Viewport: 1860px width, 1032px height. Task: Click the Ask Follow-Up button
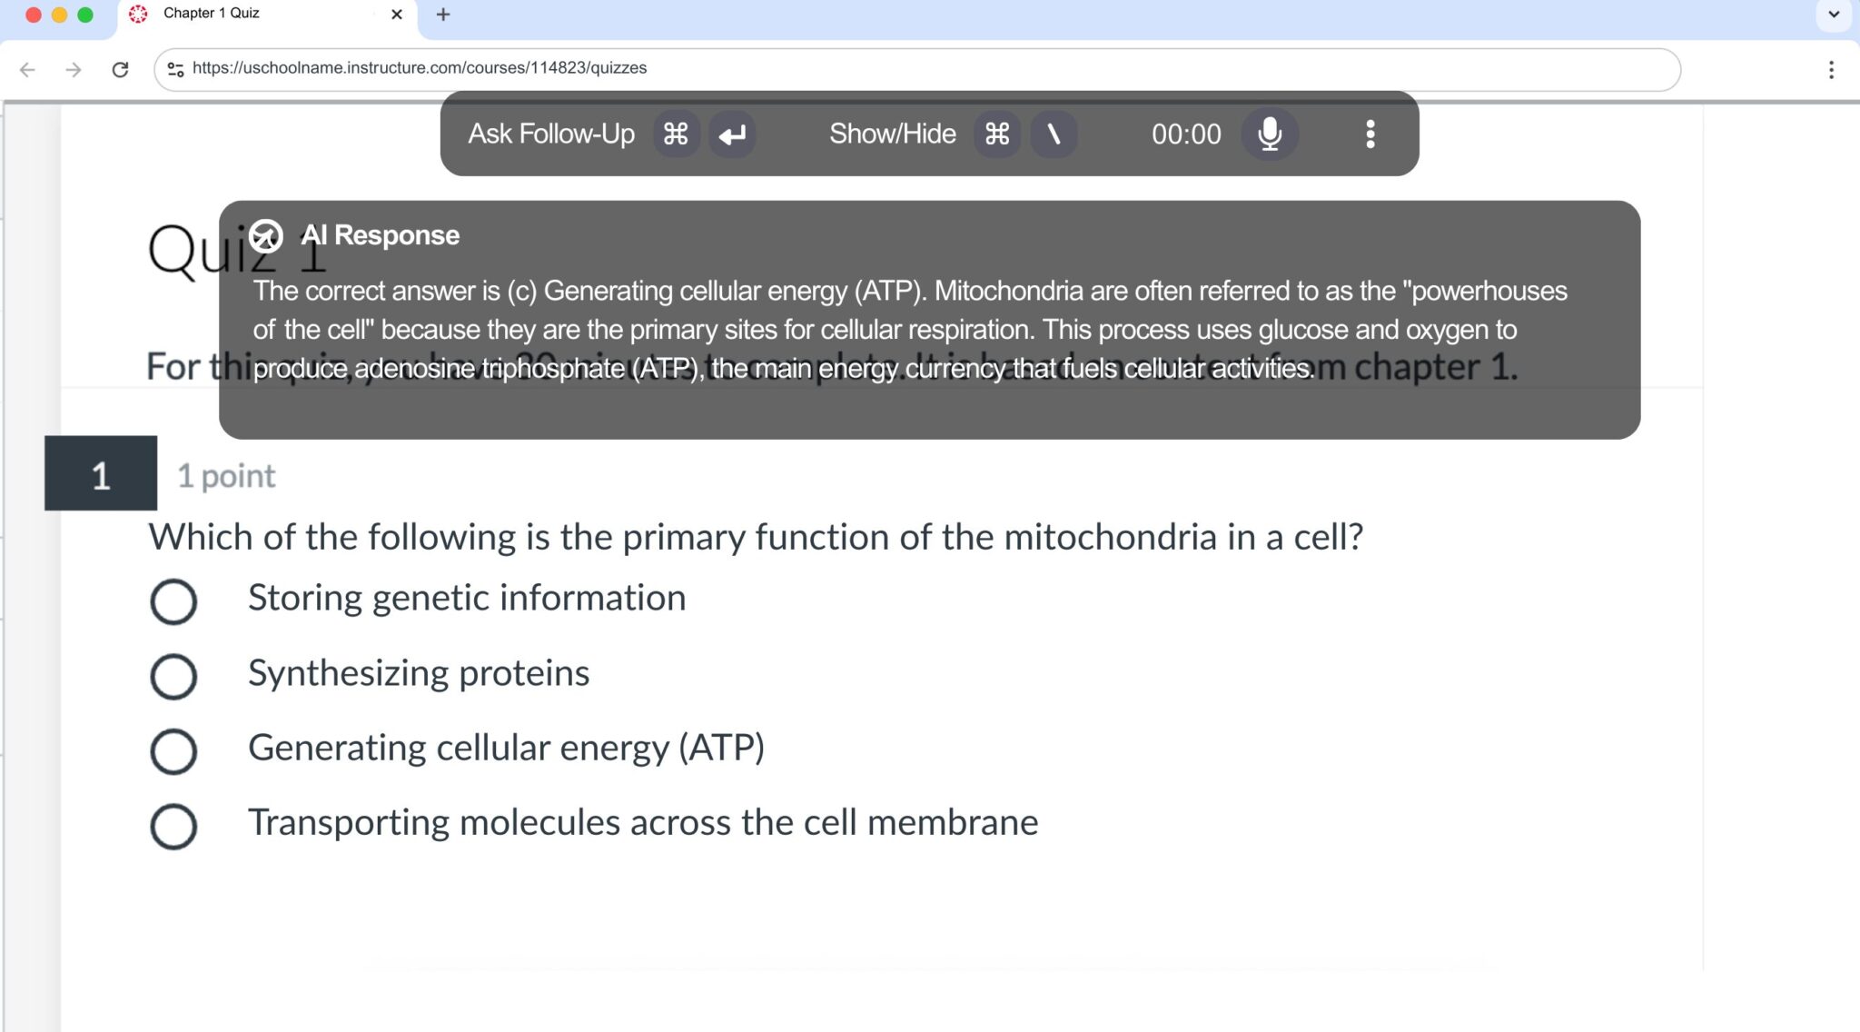551,134
